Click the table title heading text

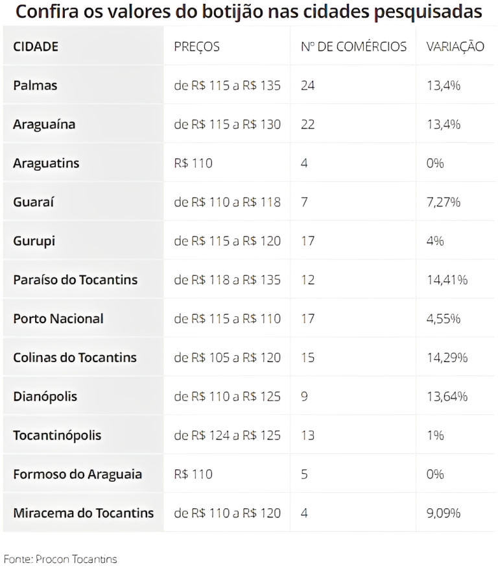coord(248,12)
